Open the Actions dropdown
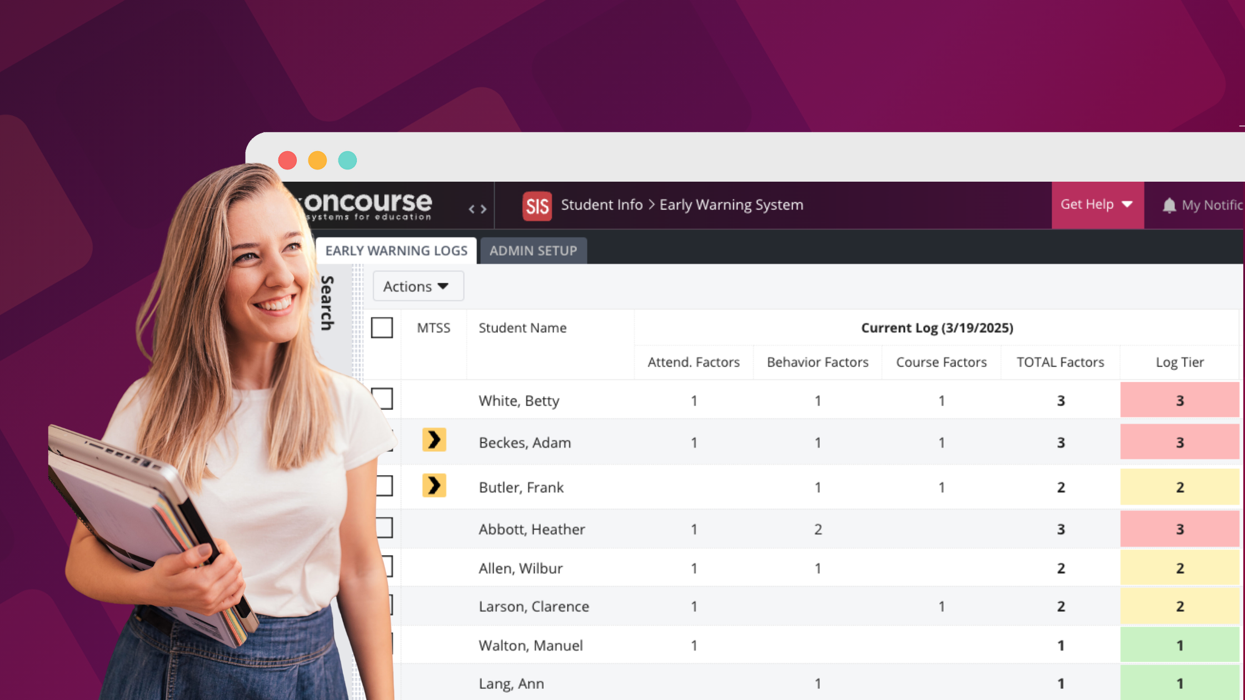 pyautogui.click(x=418, y=286)
